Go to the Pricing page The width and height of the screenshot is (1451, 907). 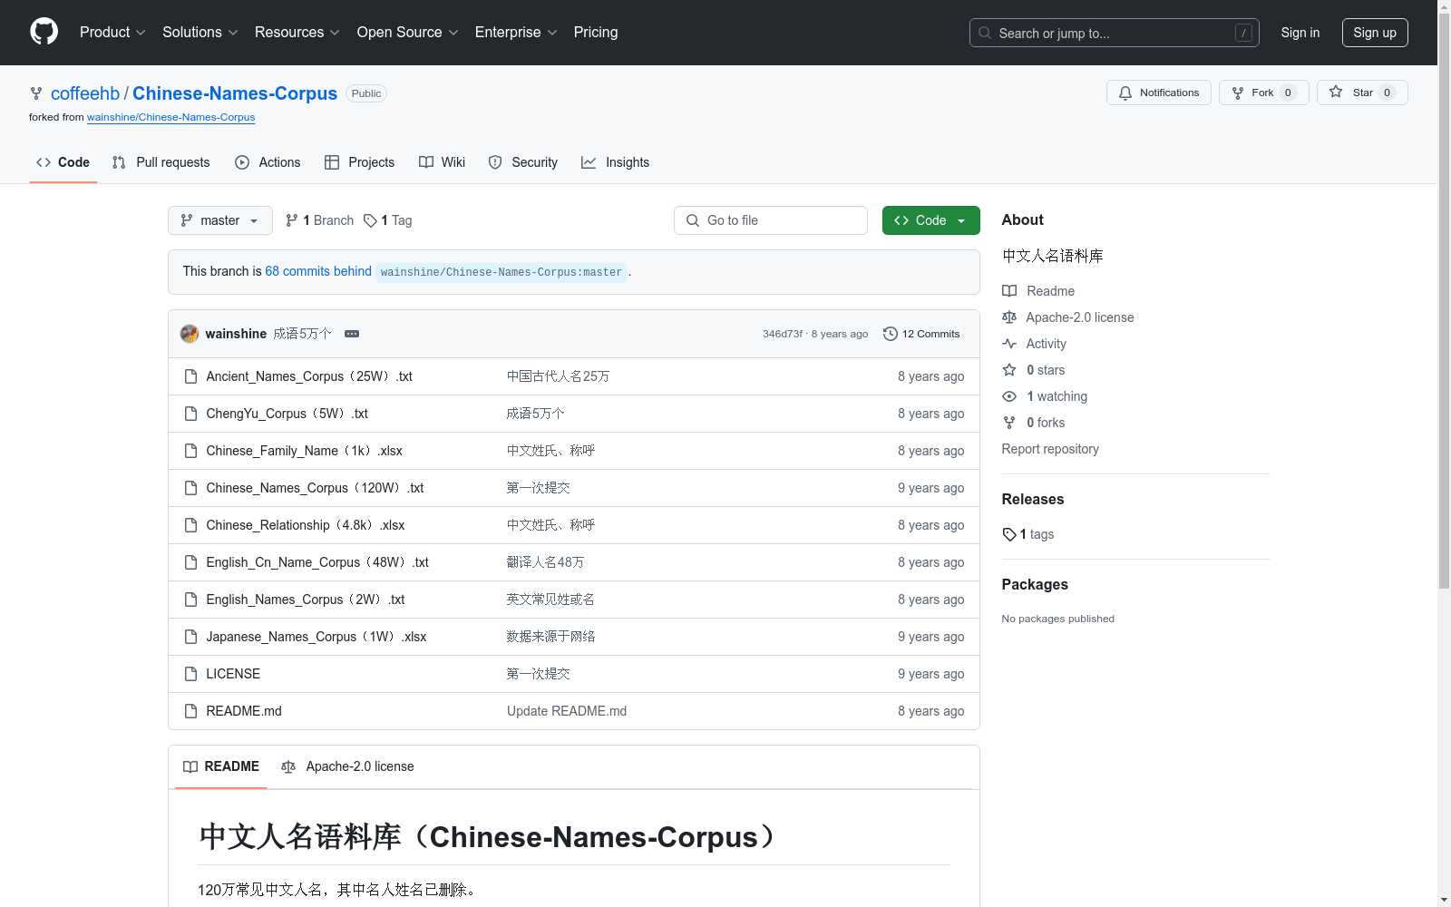pos(596,32)
